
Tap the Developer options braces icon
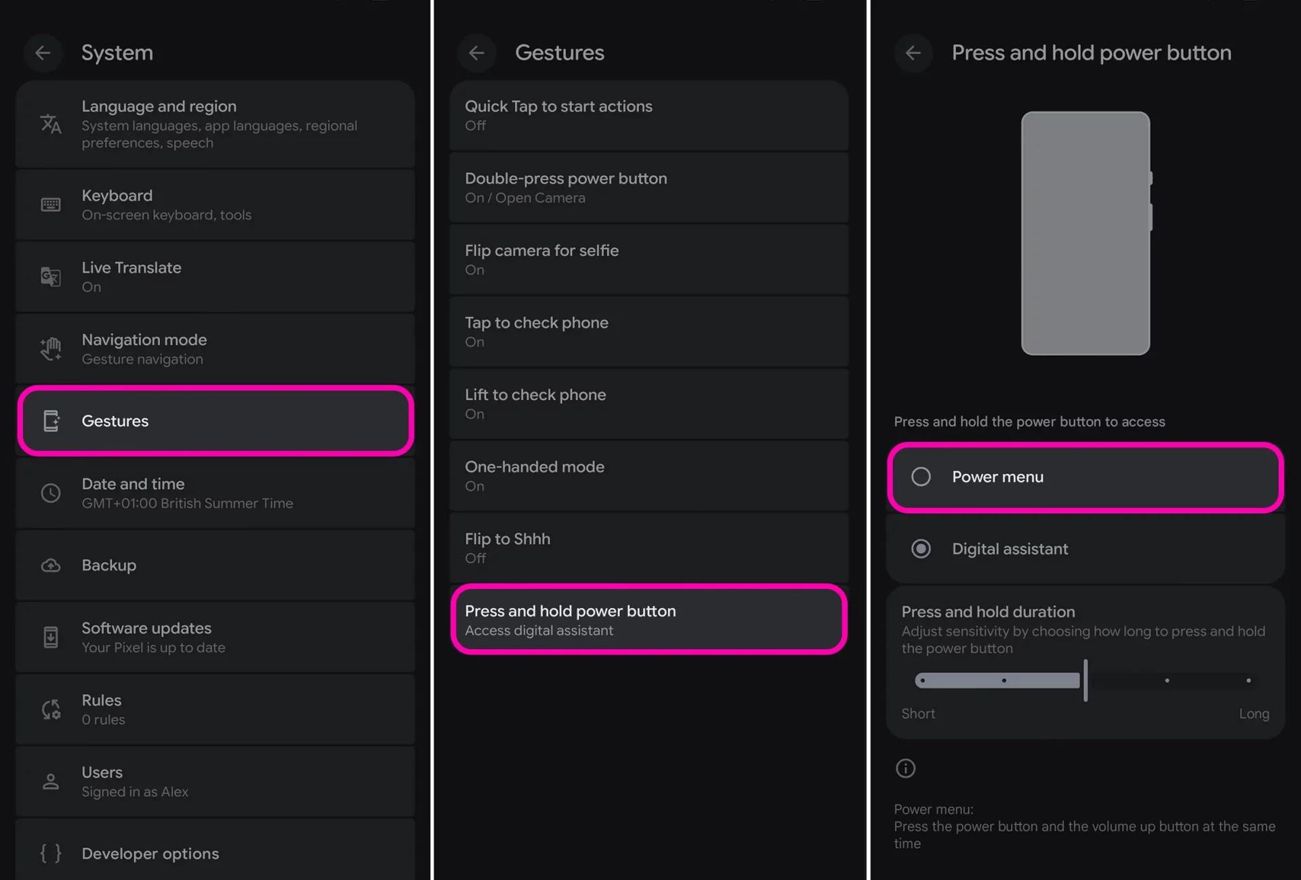pyautogui.click(x=51, y=853)
